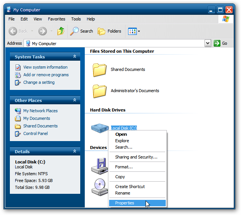Toggle the Folders pane button
241x215 pixels.
pos(109,31)
